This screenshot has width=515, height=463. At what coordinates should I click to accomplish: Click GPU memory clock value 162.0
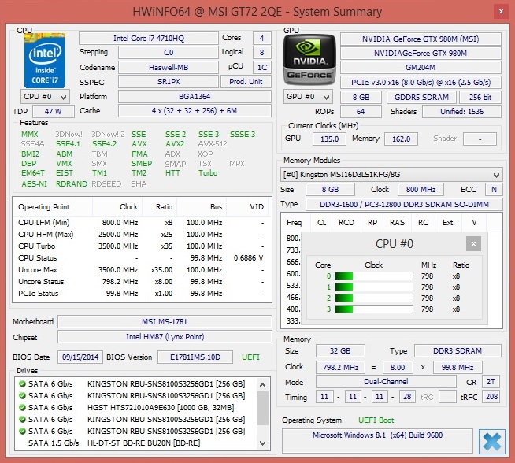[x=402, y=139]
